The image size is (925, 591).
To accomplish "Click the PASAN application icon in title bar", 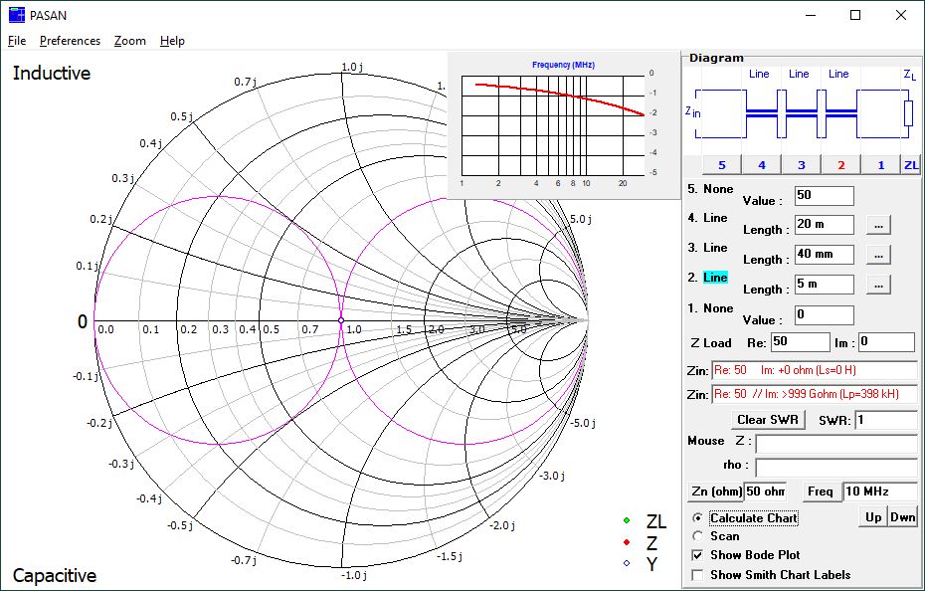I will tap(17, 15).
